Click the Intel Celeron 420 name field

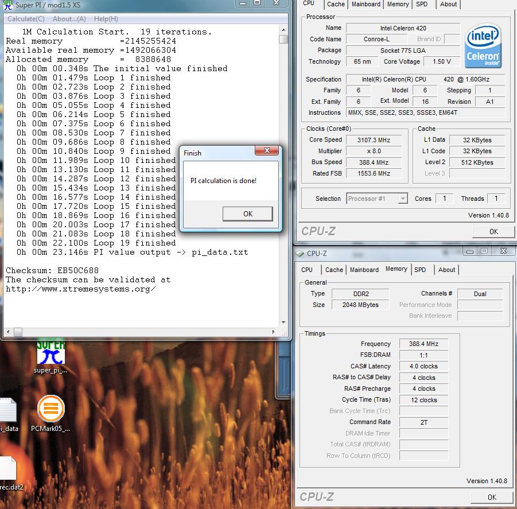(x=403, y=28)
